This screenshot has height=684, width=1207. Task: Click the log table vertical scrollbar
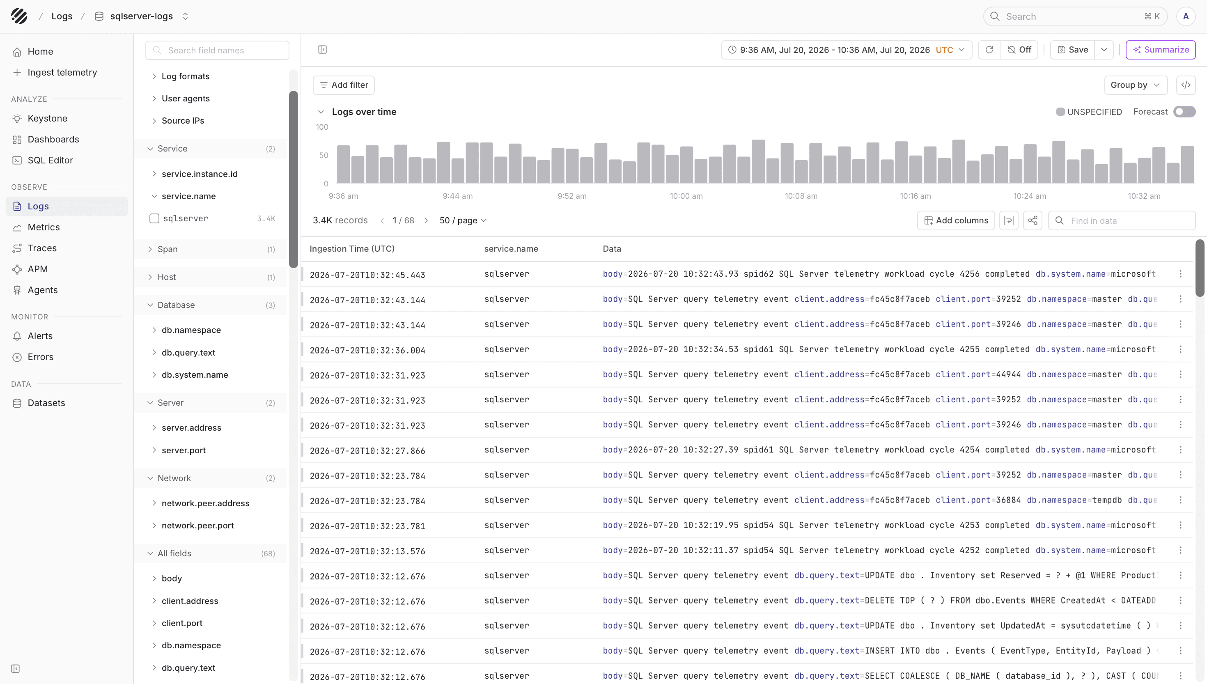point(1200,268)
